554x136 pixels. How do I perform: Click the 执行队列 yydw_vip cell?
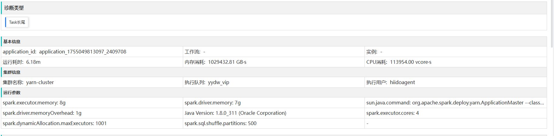tap(207, 82)
